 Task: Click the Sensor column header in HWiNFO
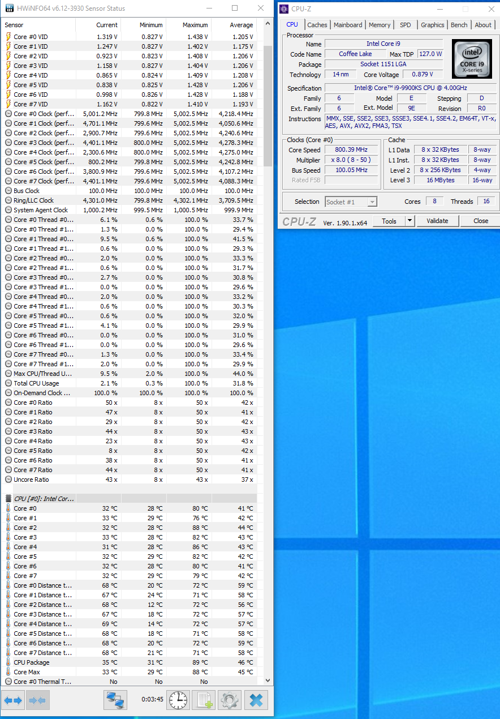[38, 25]
